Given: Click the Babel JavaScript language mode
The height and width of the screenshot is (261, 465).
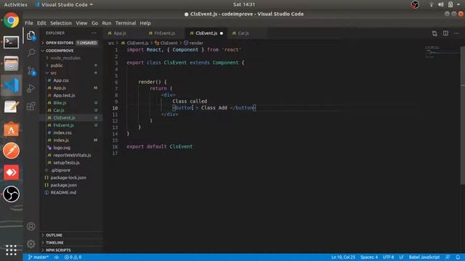Looking at the screenshot, I should pos(424,257).
